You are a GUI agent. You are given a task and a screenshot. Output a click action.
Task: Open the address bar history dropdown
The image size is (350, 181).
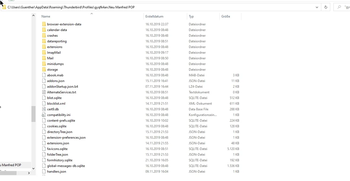pyautogui.click(x=317, y=7)
